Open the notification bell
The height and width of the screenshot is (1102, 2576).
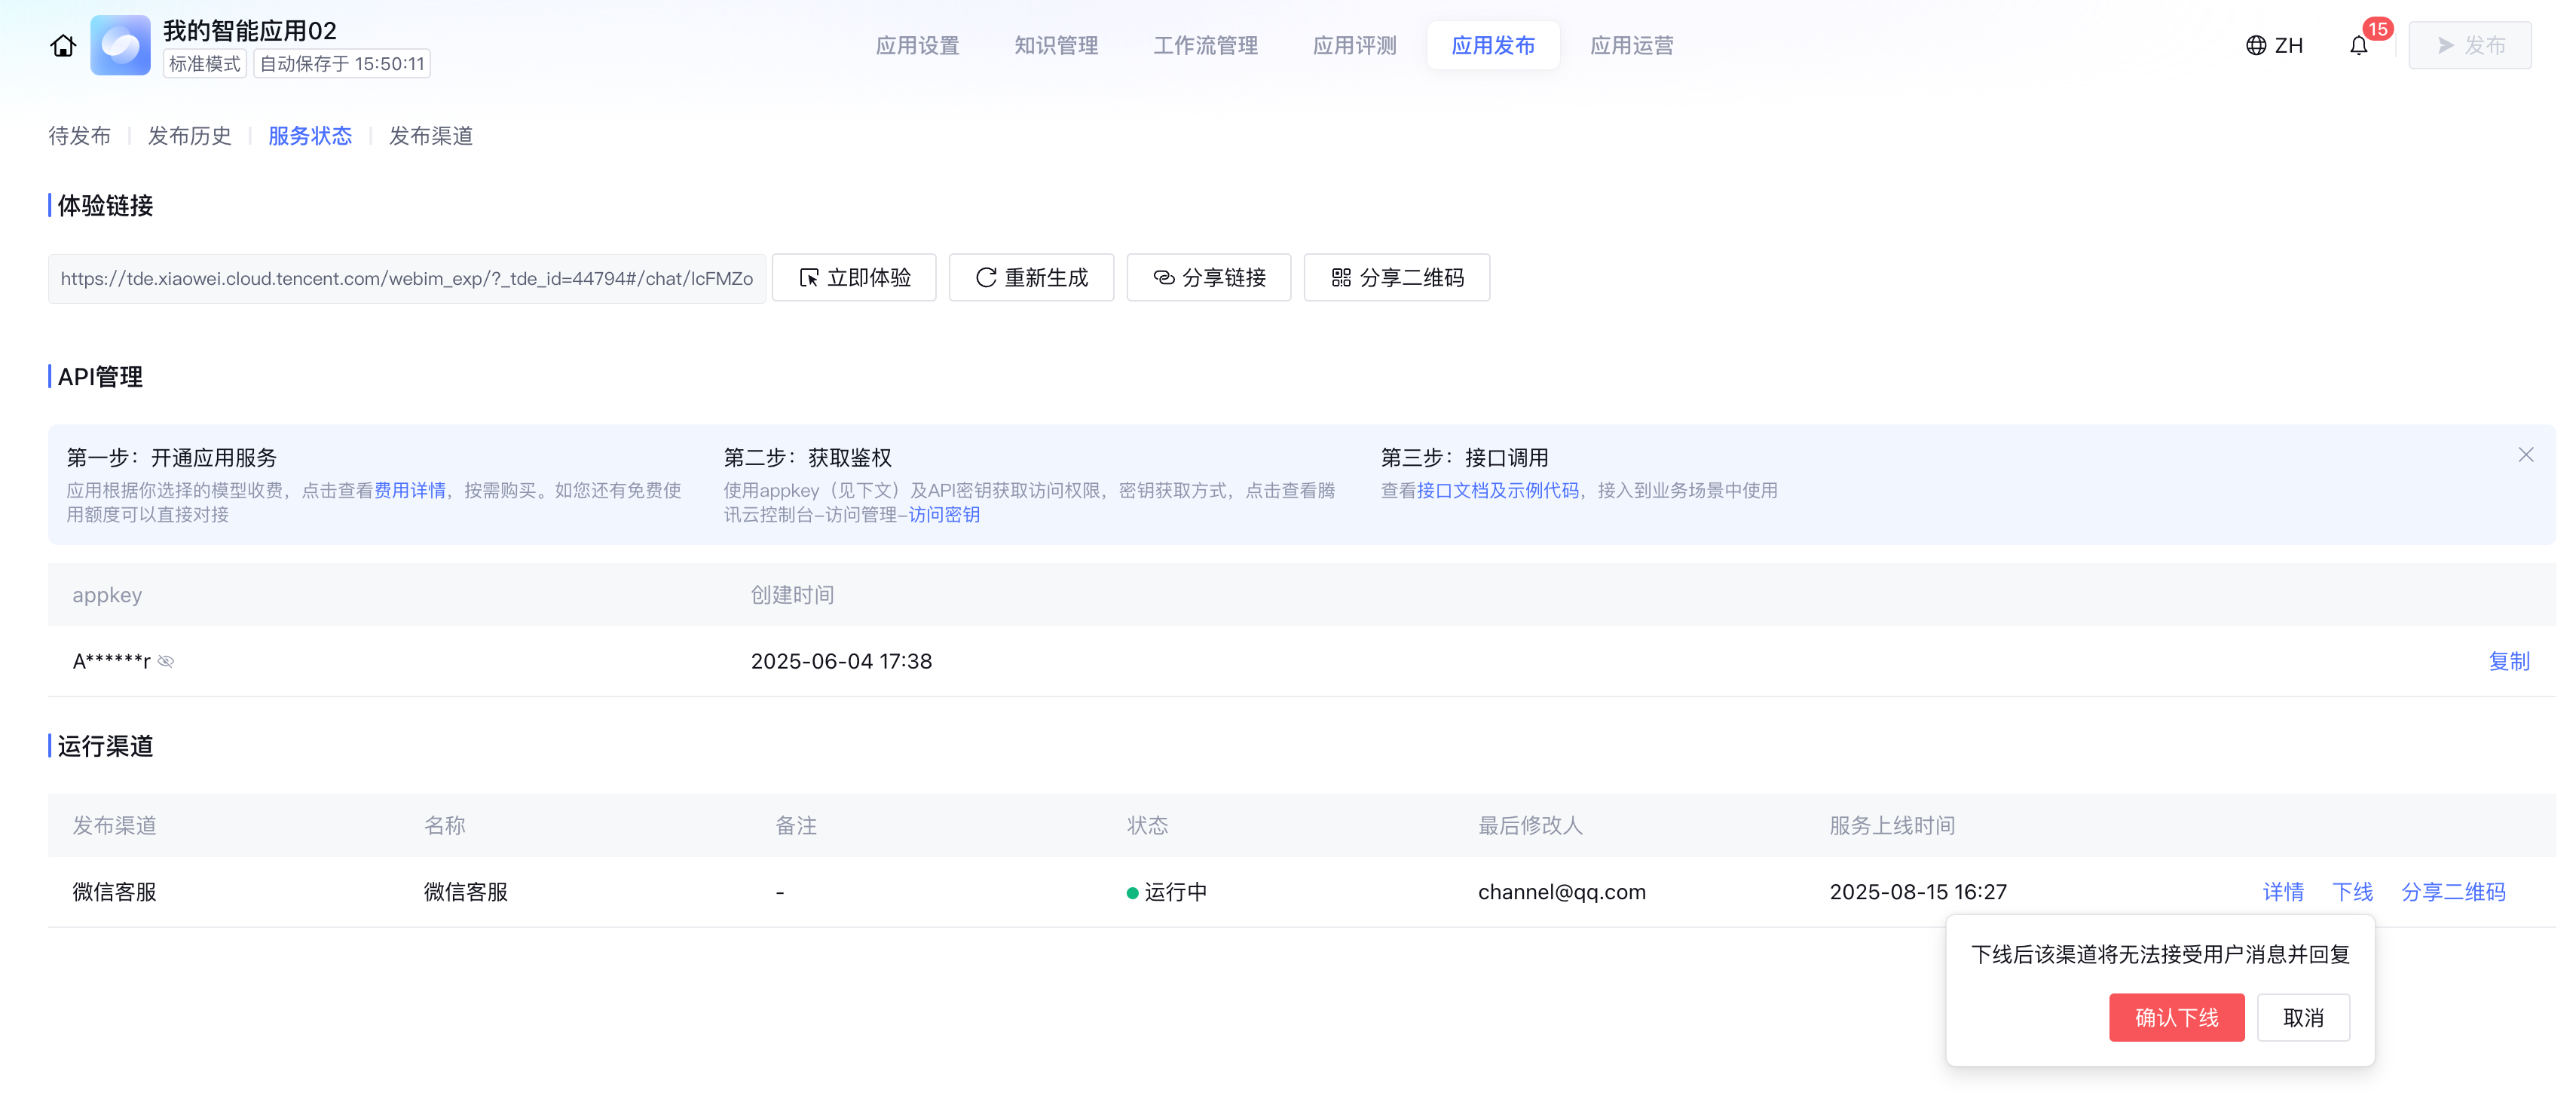point(2358,46)
